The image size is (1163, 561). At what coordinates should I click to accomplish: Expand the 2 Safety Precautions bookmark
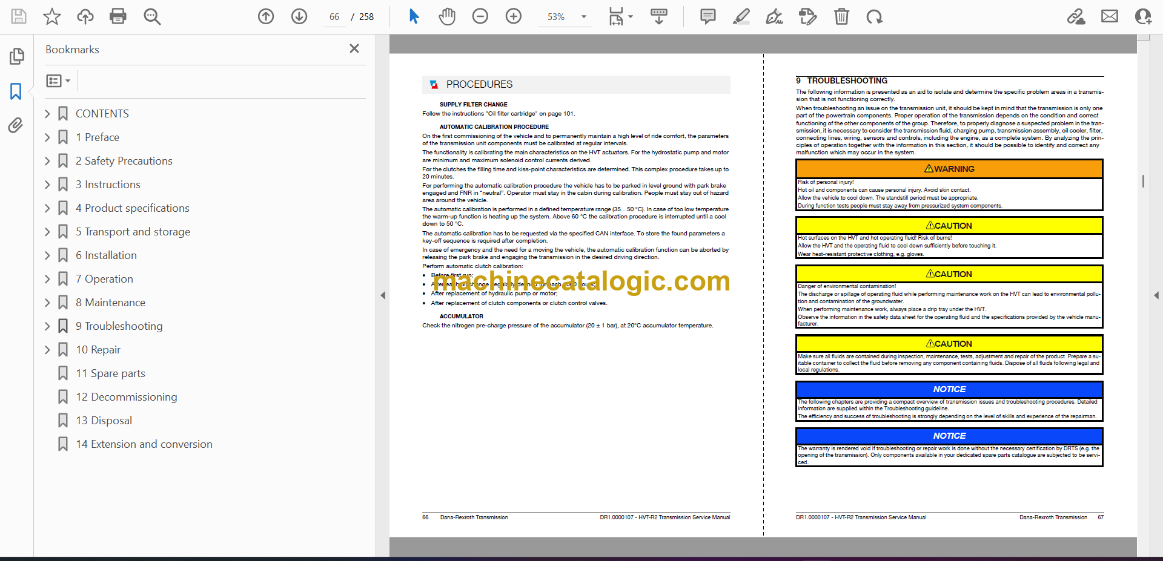tap(48, 161)
